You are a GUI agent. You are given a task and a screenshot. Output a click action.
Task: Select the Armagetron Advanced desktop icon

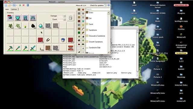[x=181, y=45]
